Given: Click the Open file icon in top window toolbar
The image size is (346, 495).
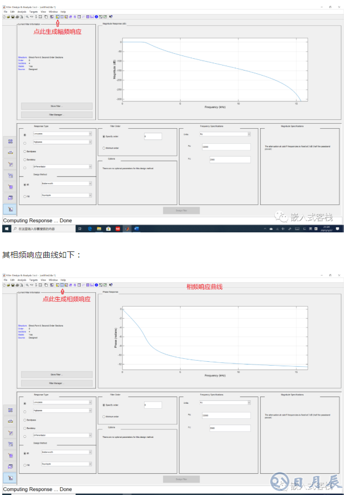Looking at the screenshot, I should click(x=7, y=17).
